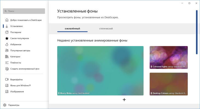Image resolution: width=200 pixels, height=109 pixels.
Task: Open Добро пожаловать в DeskScapes page
Action: click(26, 20)
